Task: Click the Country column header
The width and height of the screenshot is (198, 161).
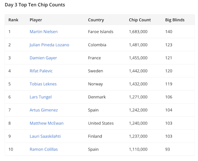Action: 96,20
